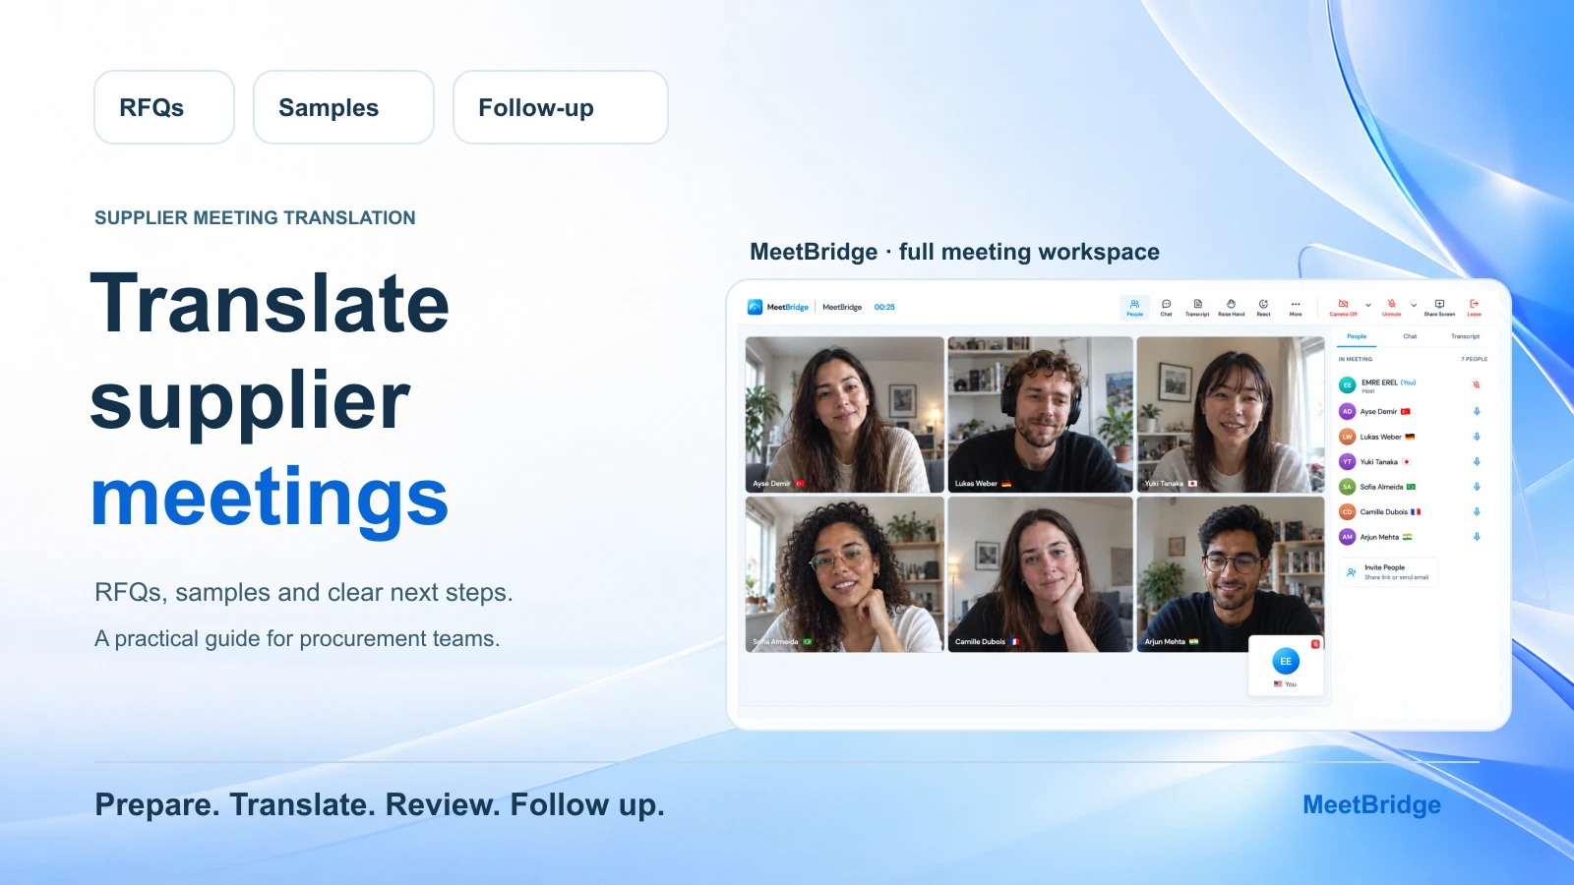Screen dimensions: 1574x885
Task: Select the CD avatar for Camille Dubois
Action: tap(1348, 512)
